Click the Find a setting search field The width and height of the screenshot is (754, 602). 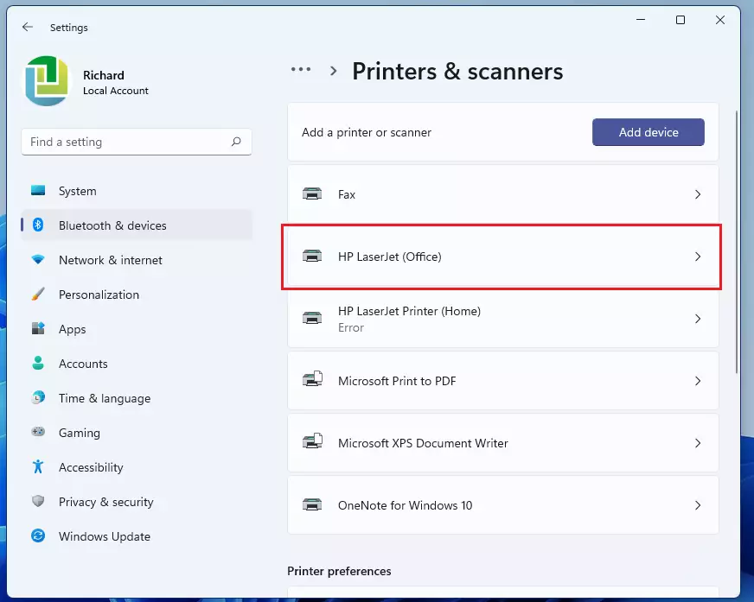(137, 142)
